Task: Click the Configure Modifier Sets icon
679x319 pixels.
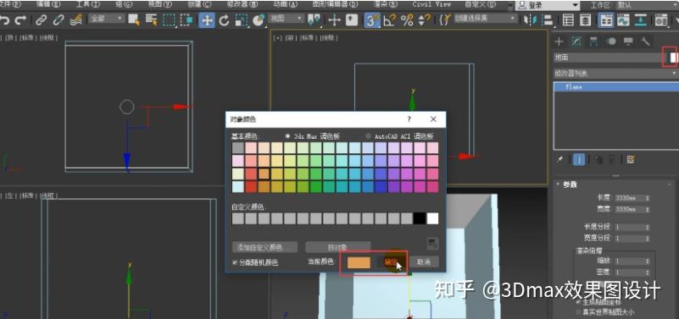Action: tap(630, 159)
